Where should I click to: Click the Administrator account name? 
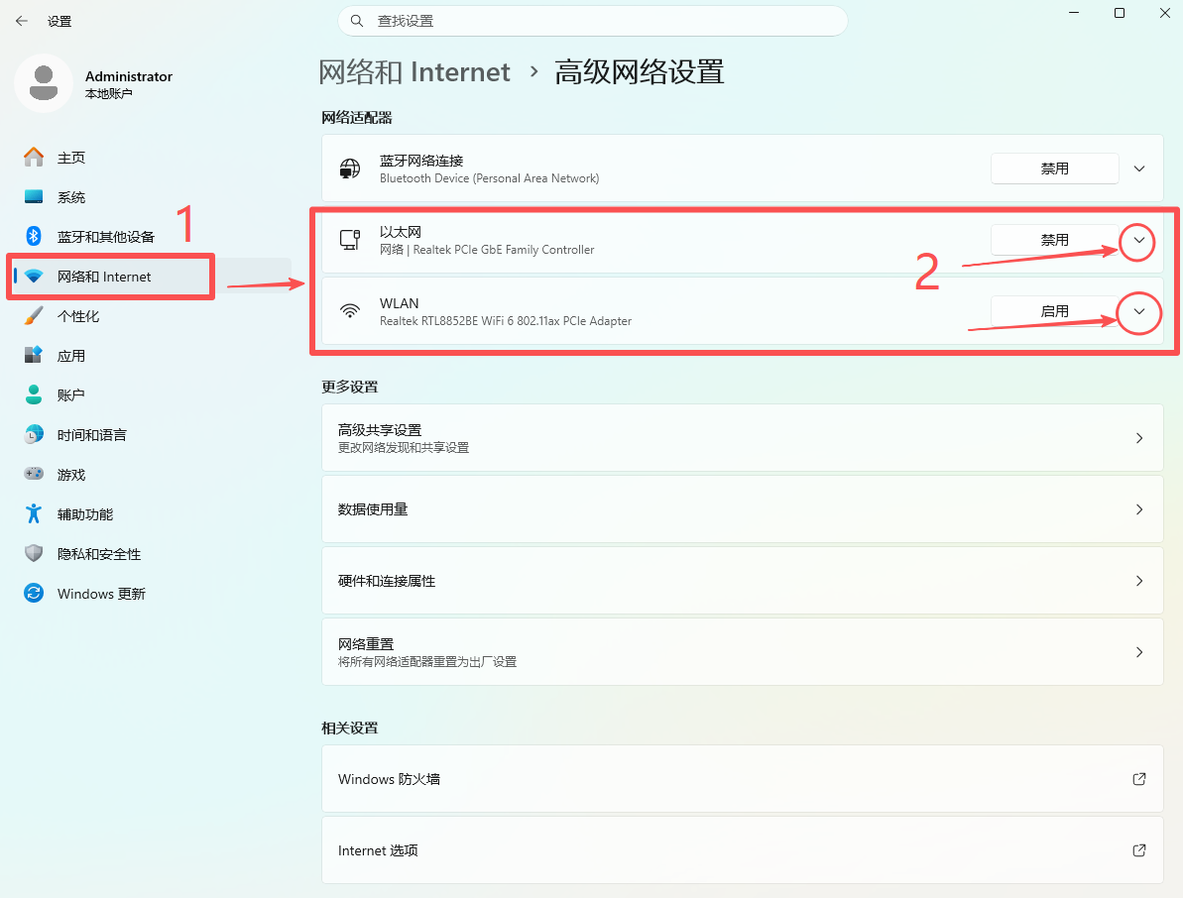coord(129,76)
